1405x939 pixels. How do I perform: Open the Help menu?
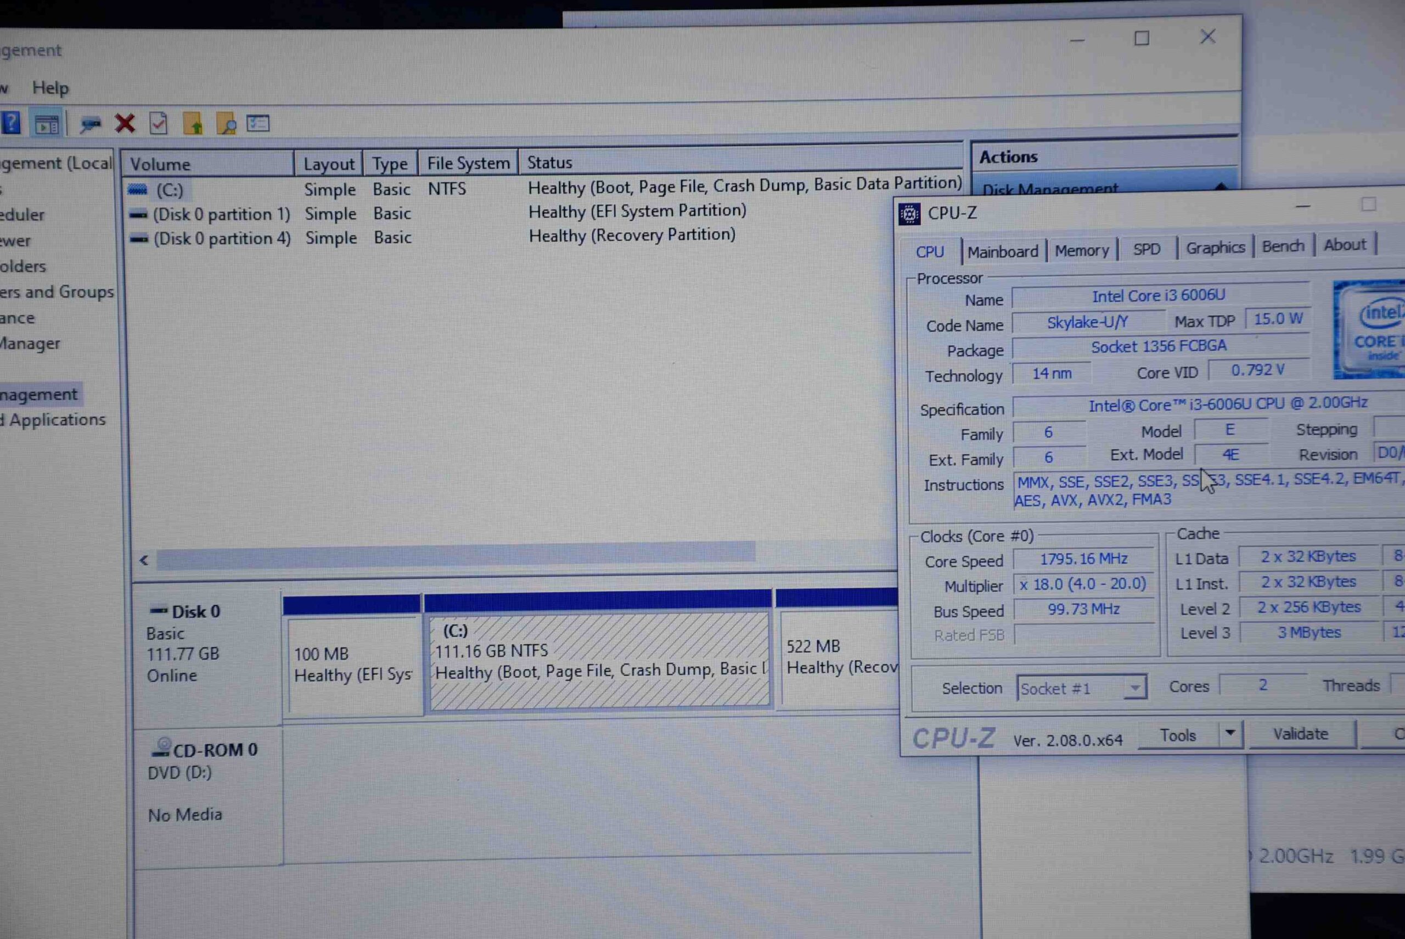tap(50, 88)
